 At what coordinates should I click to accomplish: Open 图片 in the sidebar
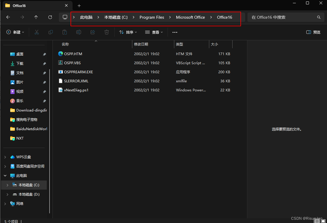pyautogui.click(x=20, y=82)
